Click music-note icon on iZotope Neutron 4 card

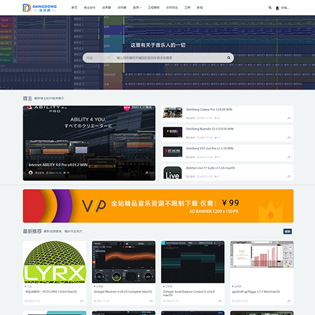pyautogui.click(x=151, y=301)
